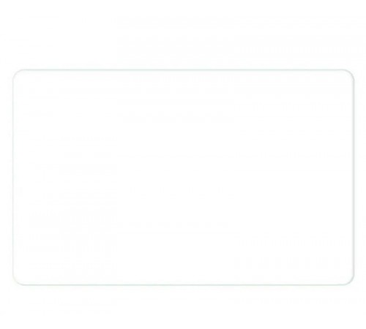This screenshot has height=329, width=366.
Task: Click the white background above the card
Action: point(183,34)
